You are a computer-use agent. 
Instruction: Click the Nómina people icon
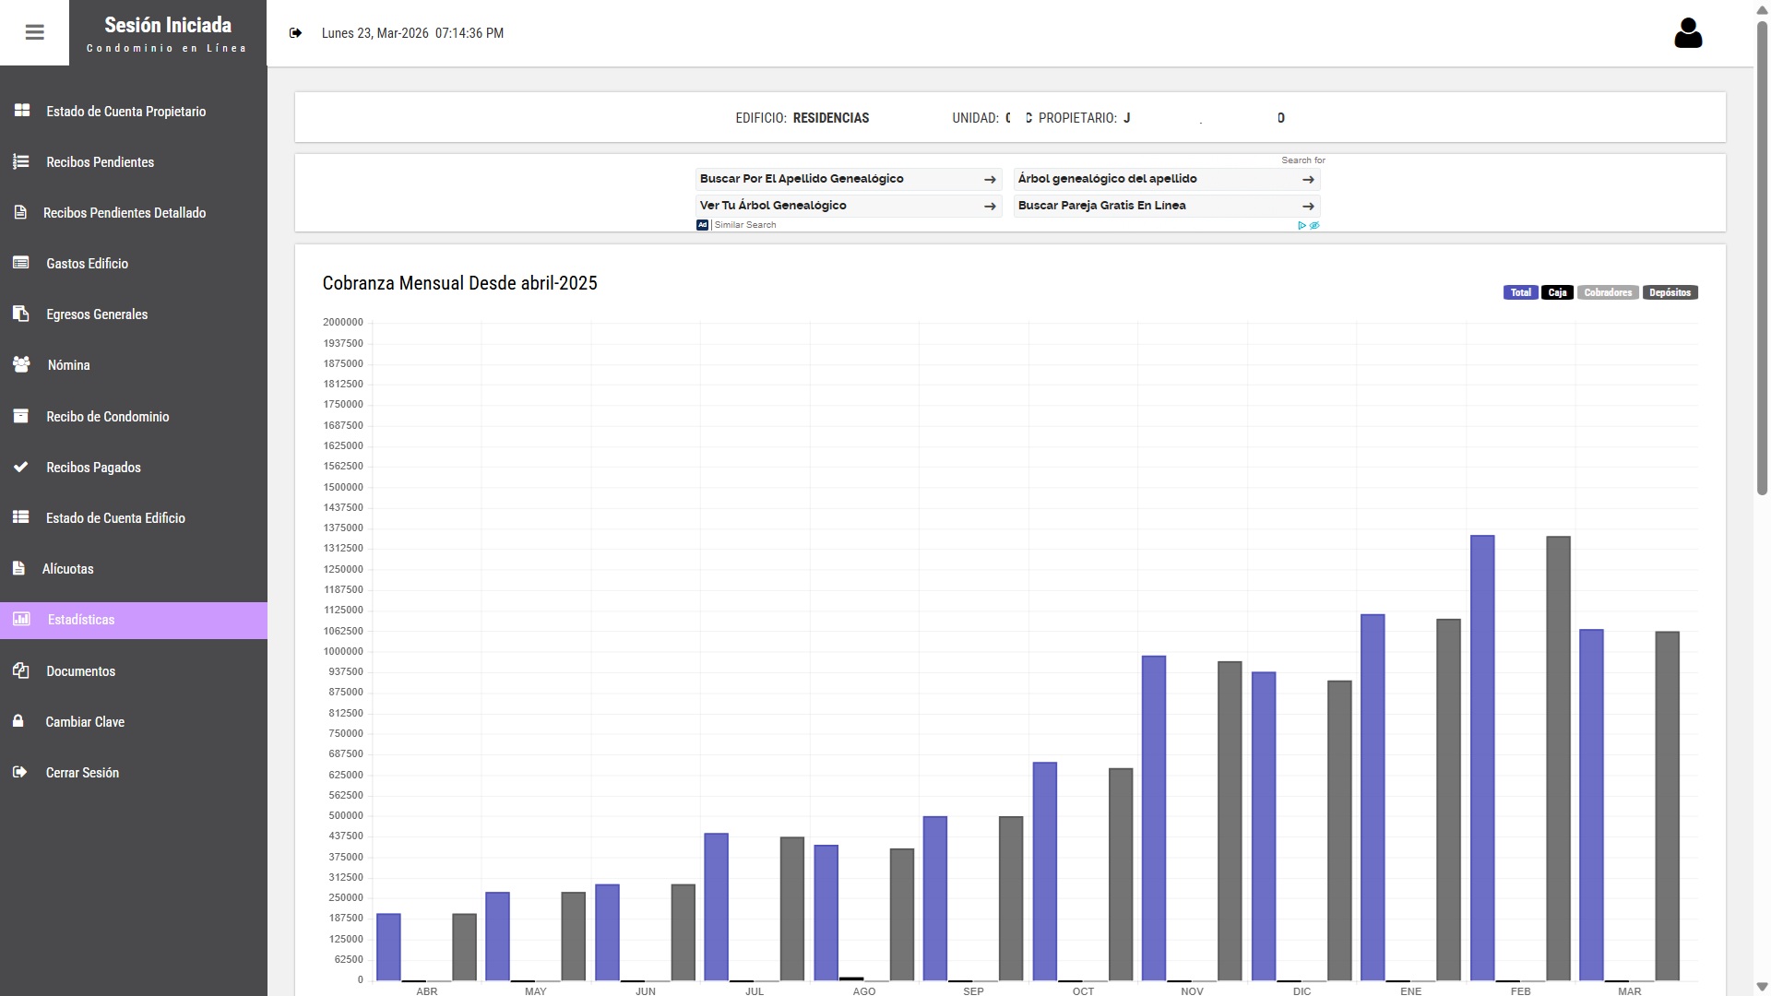coord(21,364)
